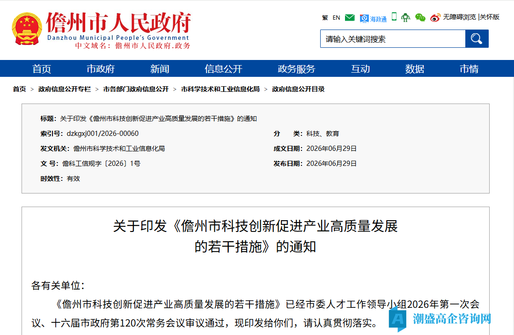Click 市各部门政府信息公开 breadcrumb link
514x335 pixels.
(136, 89)
